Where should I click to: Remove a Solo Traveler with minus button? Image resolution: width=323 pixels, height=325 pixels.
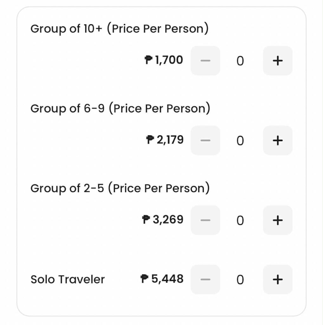[205, 280]
